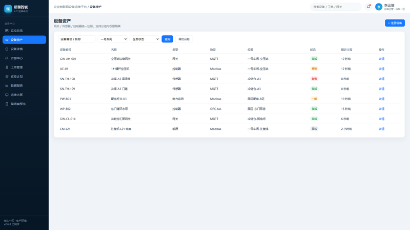Click device ID GW-AH-001
This screenshot has width=410, height=230.
[68, 59]
